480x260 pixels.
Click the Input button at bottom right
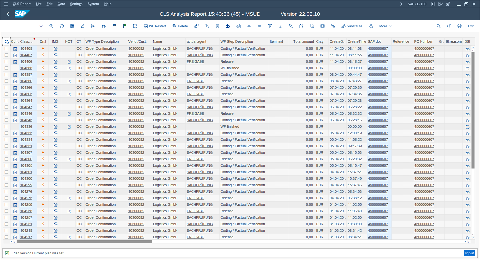click(469, 253)
